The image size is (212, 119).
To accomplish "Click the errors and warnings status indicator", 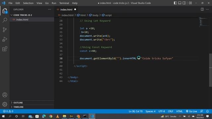I will point(8,111).
